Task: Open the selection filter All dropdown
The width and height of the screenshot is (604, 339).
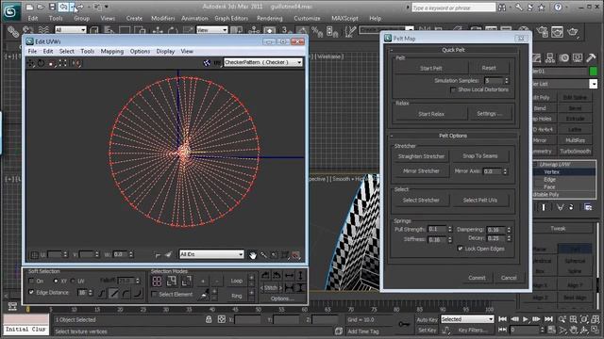Action: pos(71,29)
